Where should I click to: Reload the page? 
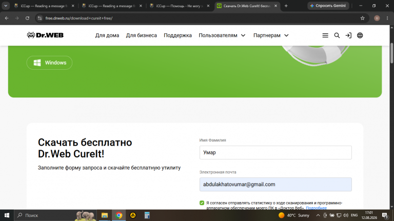pos(27,18)
